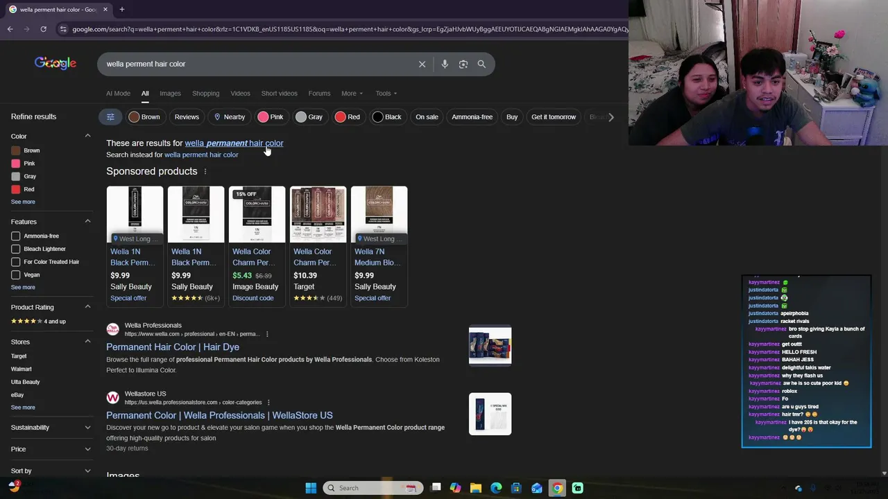Open the WellaStore US Permanent Color result
888x499 pixels.
(x=219, y=415)
